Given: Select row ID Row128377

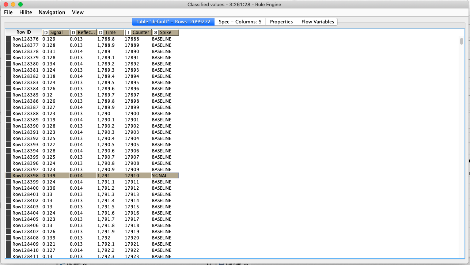Looking at the screenshot, I should pyautogui.click(x=25, y=45).
